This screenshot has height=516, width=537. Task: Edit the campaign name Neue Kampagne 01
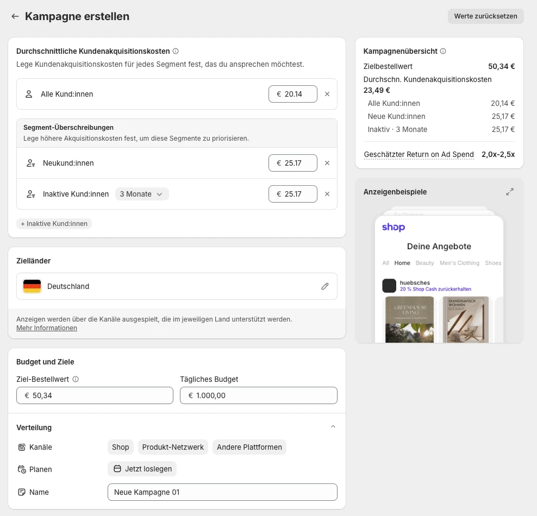(222, 492)
